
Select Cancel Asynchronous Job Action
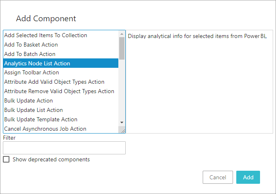tap(45, 129)
